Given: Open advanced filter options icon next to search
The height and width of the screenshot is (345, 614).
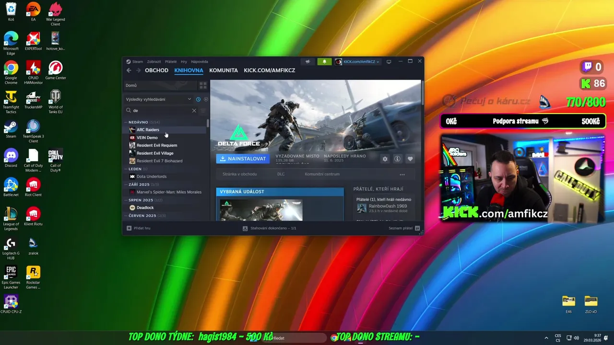Looking at the screenshot, I should point(203,111).
